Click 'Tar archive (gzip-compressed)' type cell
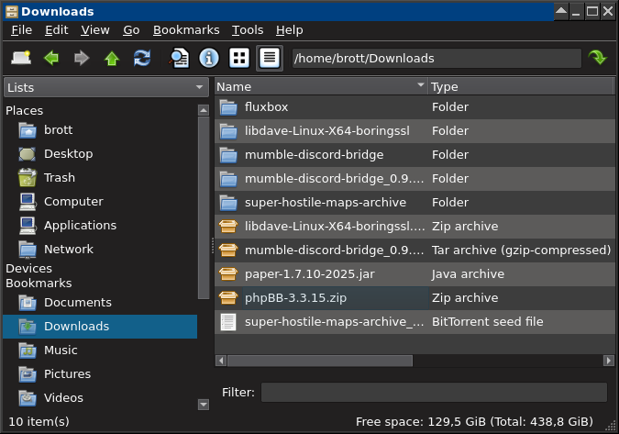Image resolution: width=619 pixels, height=434 pixels. pos(521,250)
